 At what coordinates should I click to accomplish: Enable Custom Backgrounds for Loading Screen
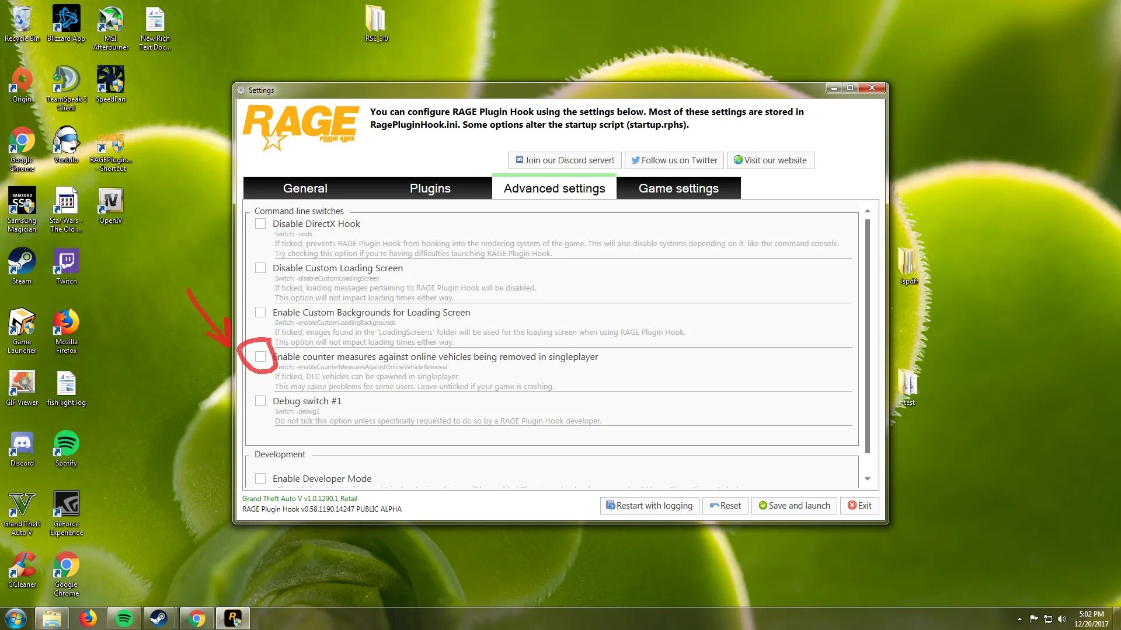(261, 311)
